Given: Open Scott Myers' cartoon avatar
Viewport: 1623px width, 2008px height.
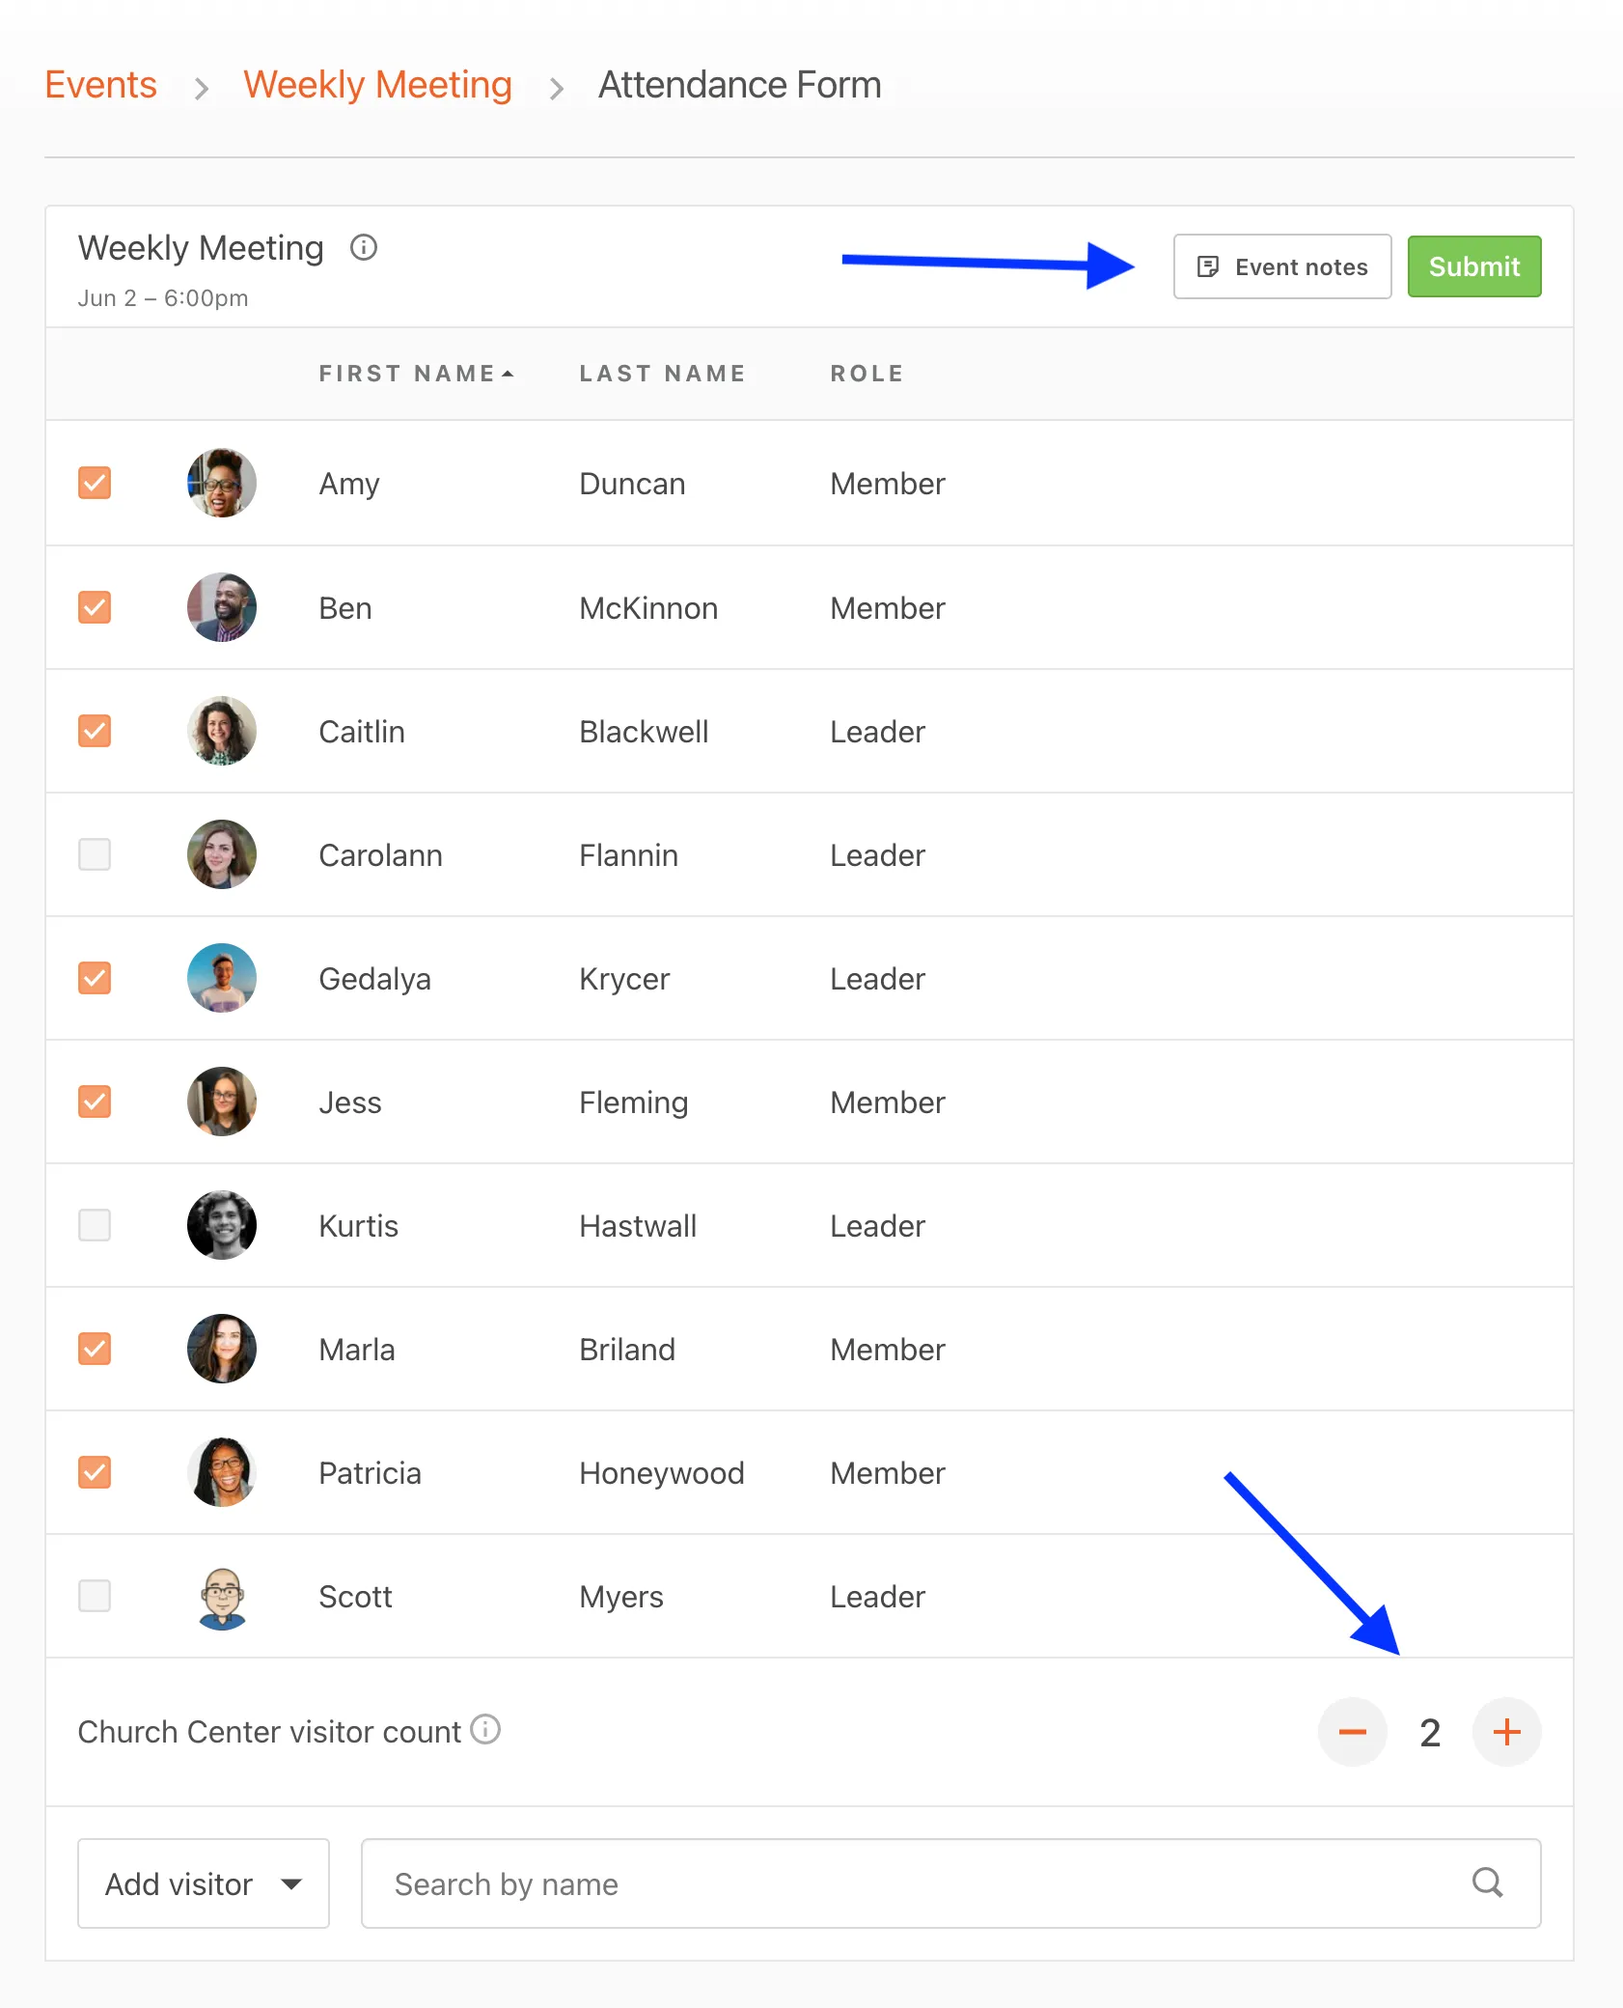Looking at the screenshot, I should point(222,1597).
